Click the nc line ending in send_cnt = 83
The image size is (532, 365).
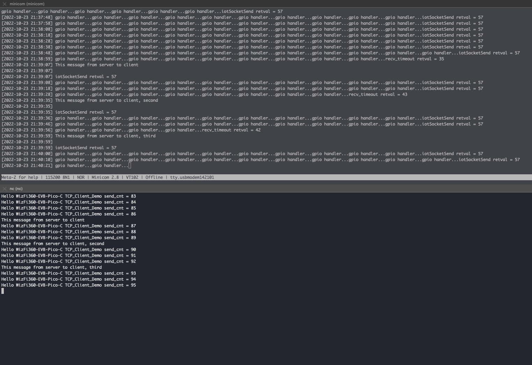(x=68, y=196)
